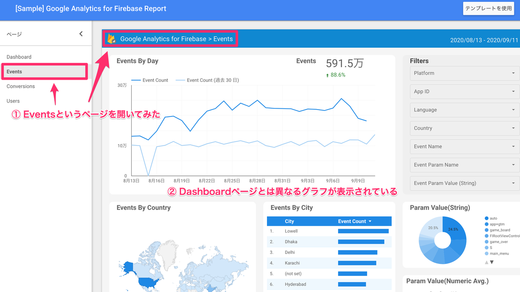Click the Events By Country title
Image resolution: width=520 pixels, height=292 pixels.
[143, 208]
